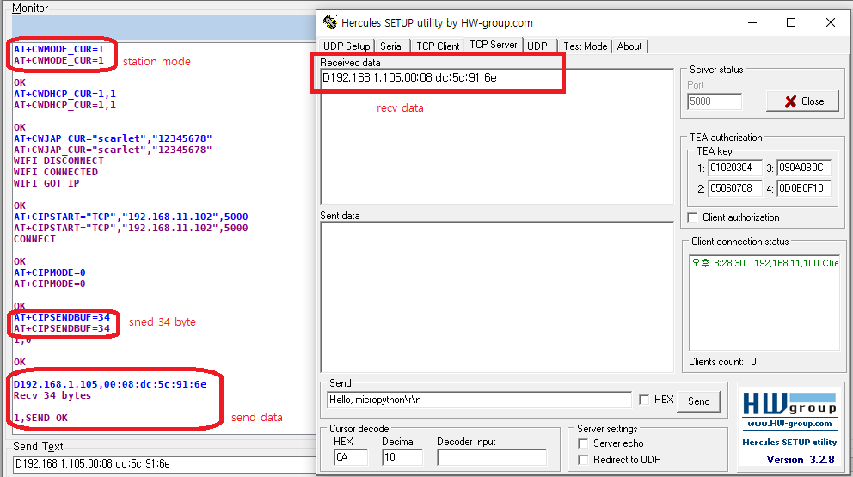Switch to the Serial tab

pyautogui.click(x=392, y=46)
